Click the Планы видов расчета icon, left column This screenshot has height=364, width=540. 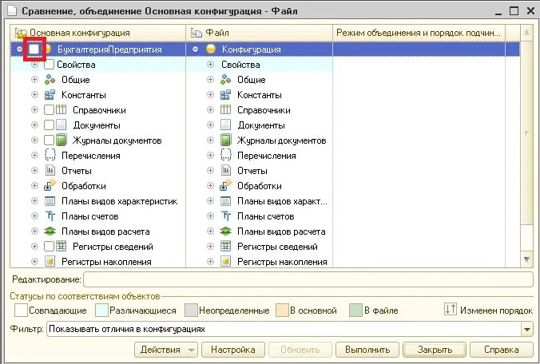point(50,231)
